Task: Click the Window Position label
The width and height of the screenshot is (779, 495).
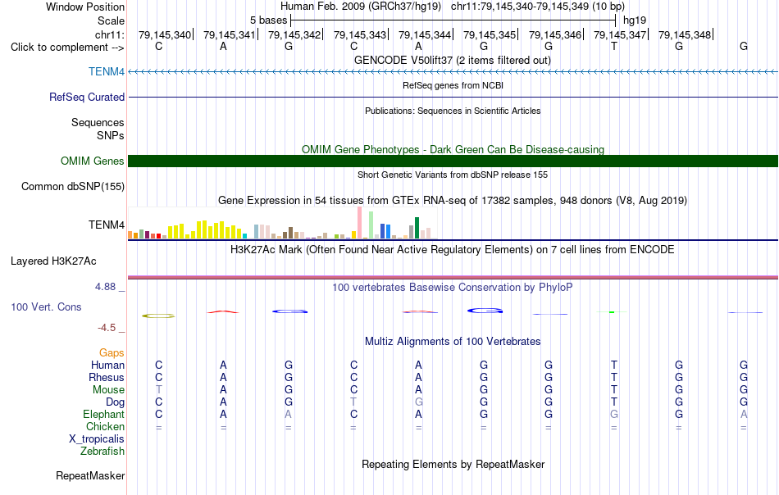Action: pyautogui.click(x=85, y=7)
